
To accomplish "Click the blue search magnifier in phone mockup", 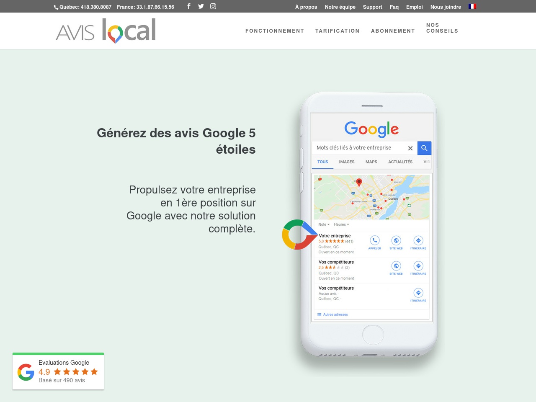I will pos(424,148).
